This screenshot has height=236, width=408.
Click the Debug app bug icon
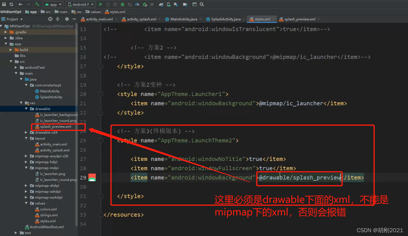[123, 4]
